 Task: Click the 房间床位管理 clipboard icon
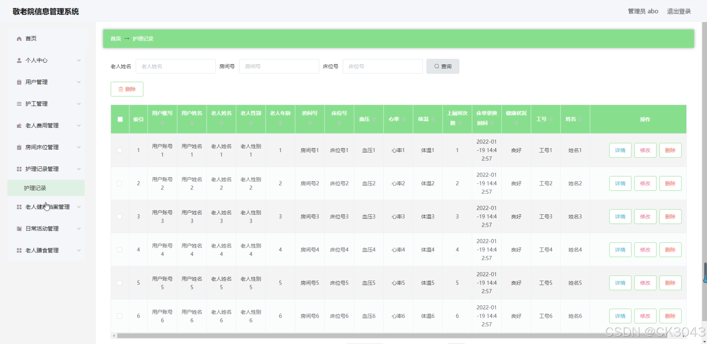19,147
